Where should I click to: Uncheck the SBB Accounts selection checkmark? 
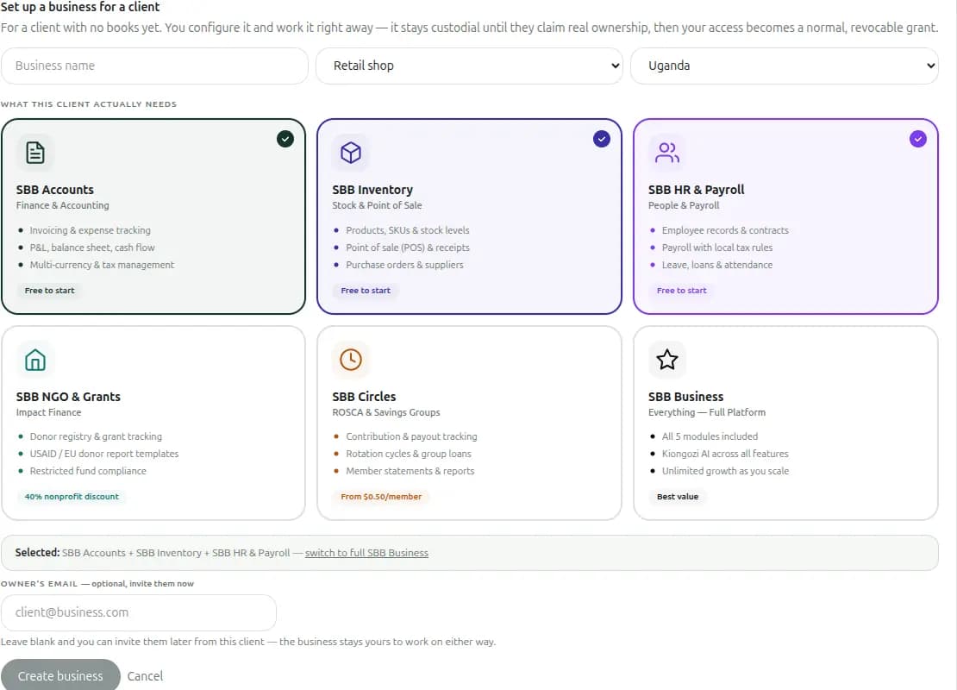click(285, 139)
